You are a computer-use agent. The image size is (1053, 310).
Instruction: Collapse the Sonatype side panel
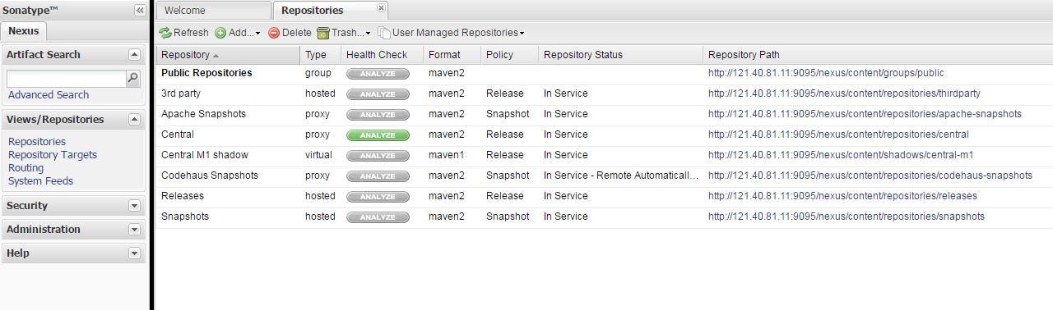(x=140, y=11)
